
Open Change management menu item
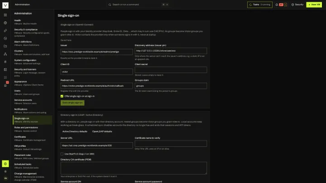point(33,177)
